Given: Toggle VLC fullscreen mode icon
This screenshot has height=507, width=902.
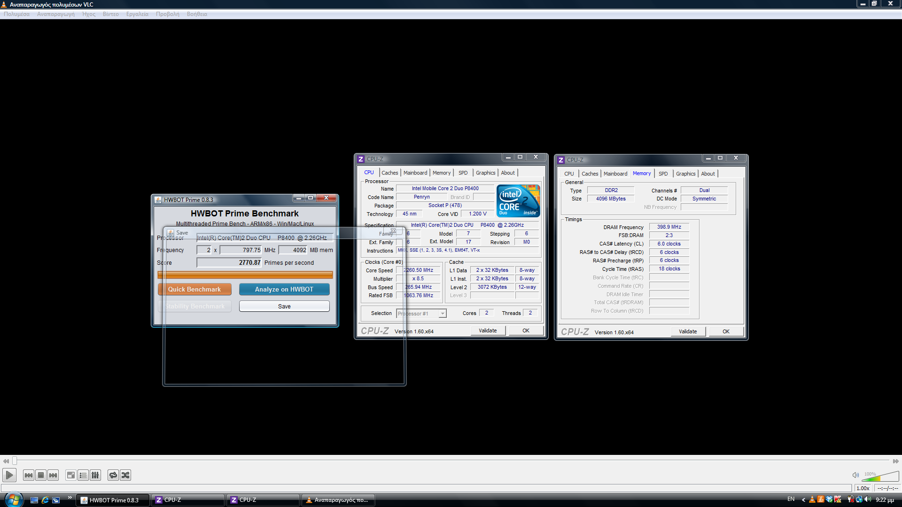Looking at the screenshot, I should [x=70, y=475].
